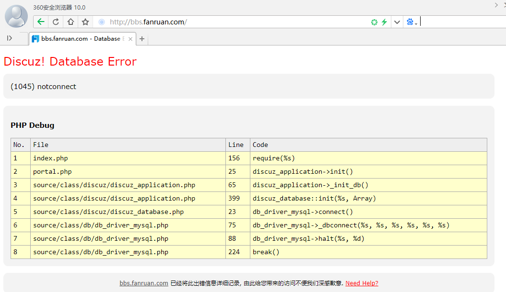Go to the browser home page icon
Viewport: 506px width, 292px height.
coord(71,22)
